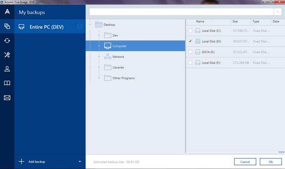The height and width of the screenshot is (169, 285).
Task: Open the Sync section icon
Action: 7,41
